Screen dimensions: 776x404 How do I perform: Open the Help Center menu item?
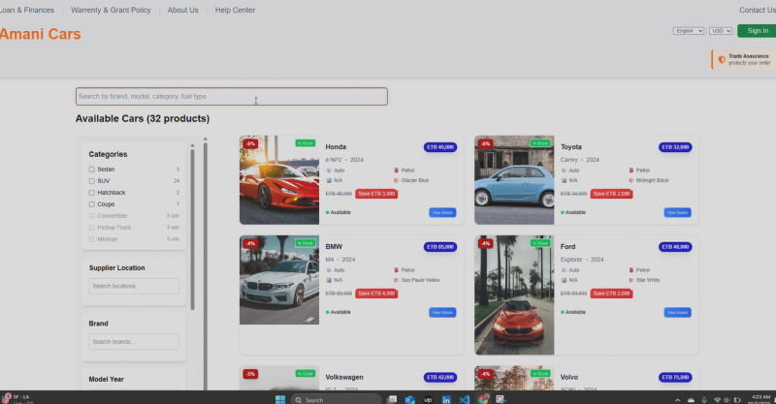[x=235, y=10]
